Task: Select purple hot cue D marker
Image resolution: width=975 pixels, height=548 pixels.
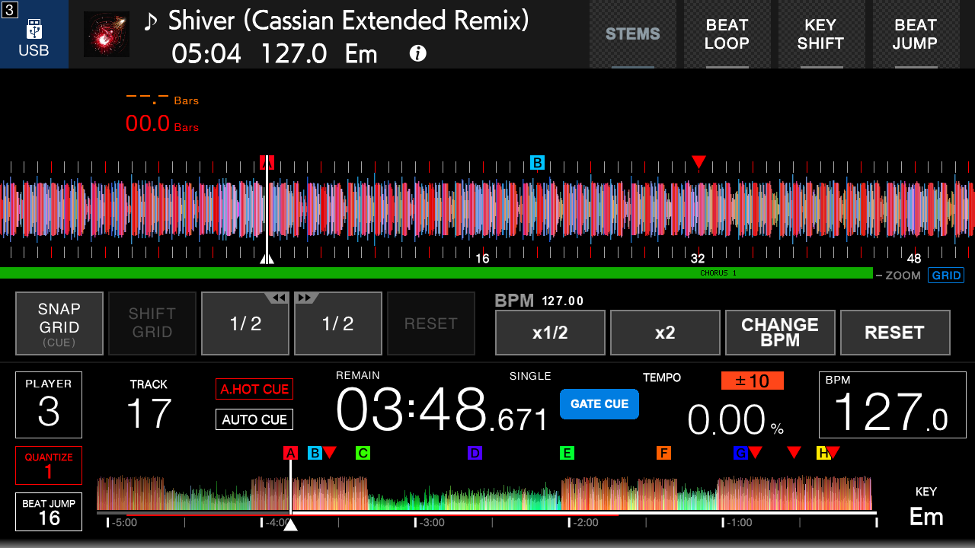Action: [x=475, y=453]
